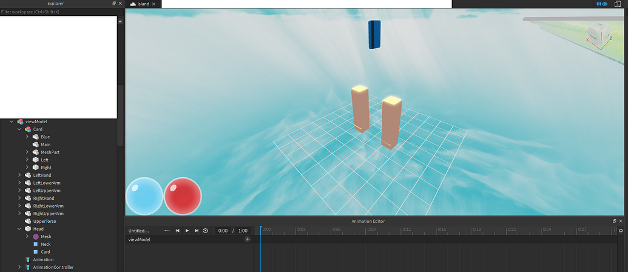
Task: Expand the Right part node
Action: coord(27,168)
